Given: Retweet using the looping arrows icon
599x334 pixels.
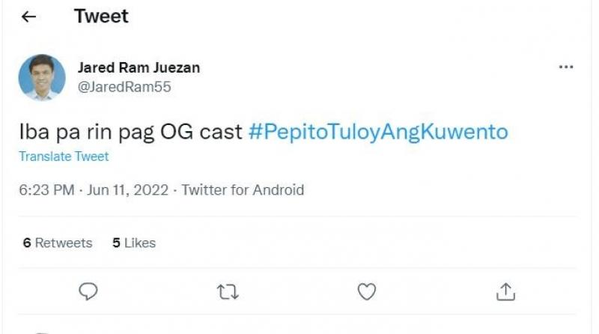Looking at the screenshot, I should tap(227, 291).
